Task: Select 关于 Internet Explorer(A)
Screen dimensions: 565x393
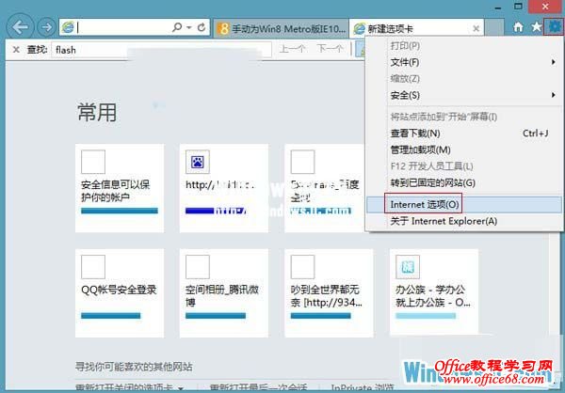Action: [x=463, y=221]
